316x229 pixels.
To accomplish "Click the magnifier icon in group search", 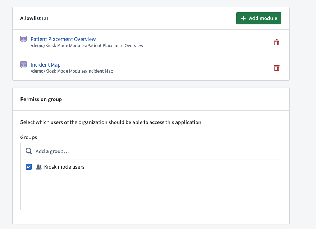I will [x=29, y=151].
